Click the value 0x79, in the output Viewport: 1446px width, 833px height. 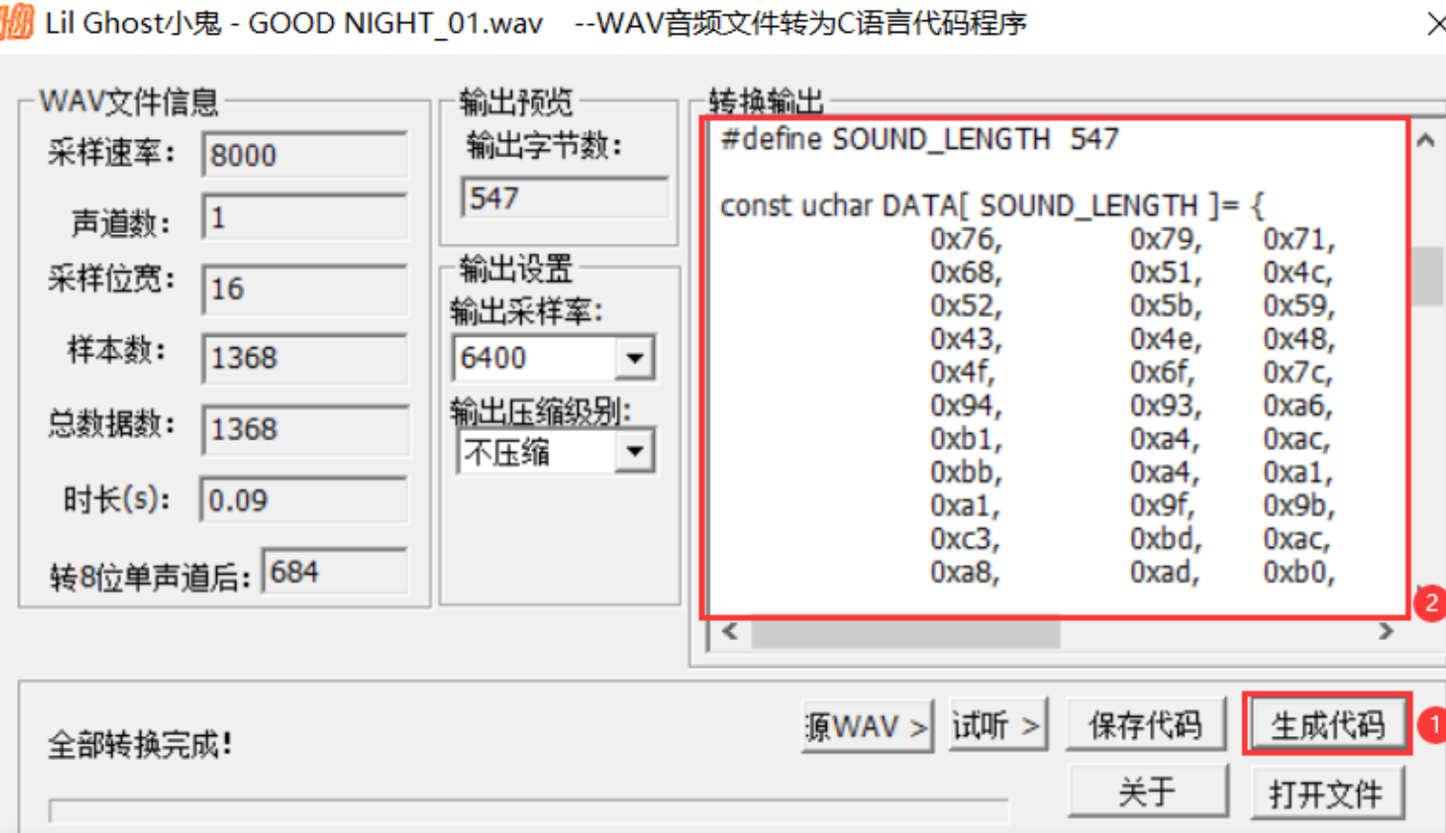1166,240
